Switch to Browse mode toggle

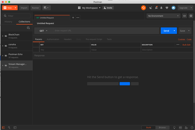(162, 128)
